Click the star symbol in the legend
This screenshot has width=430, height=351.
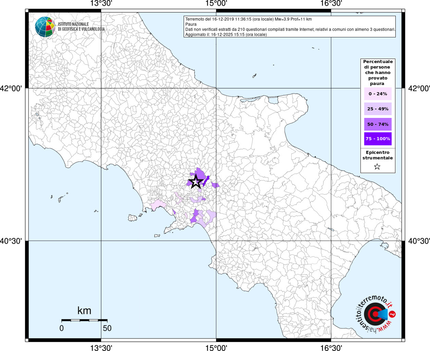[377, 167]
